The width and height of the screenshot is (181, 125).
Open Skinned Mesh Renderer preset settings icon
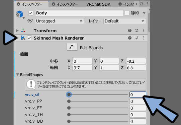pyautogui.click(x=137, y=38)
